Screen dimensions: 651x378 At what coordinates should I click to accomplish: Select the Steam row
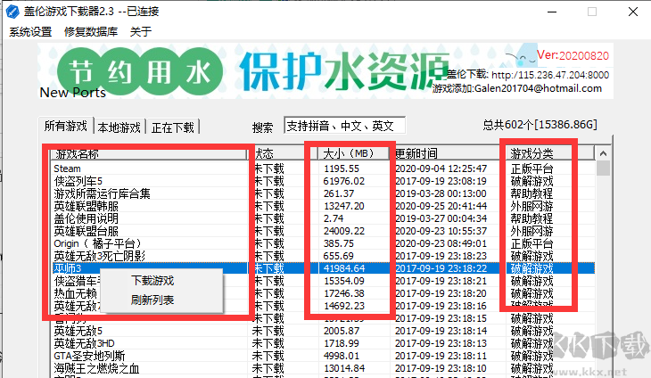pos(324,168)
